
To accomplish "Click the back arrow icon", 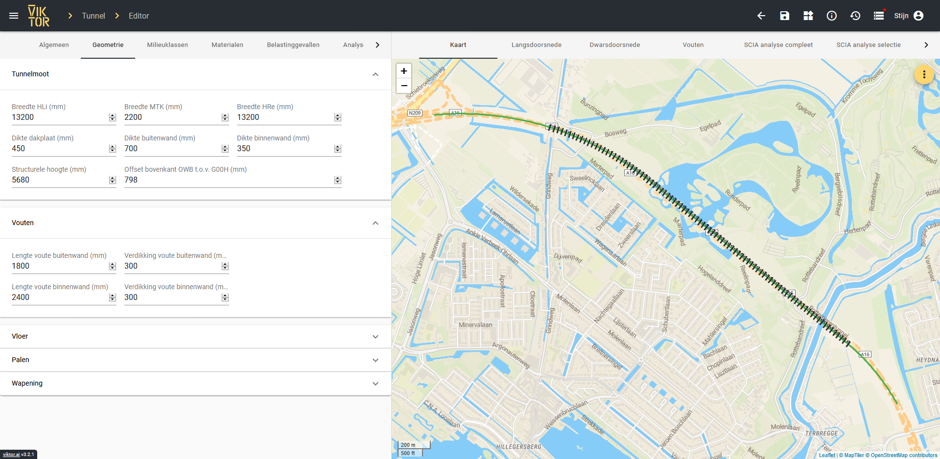I will pos(761,16).
